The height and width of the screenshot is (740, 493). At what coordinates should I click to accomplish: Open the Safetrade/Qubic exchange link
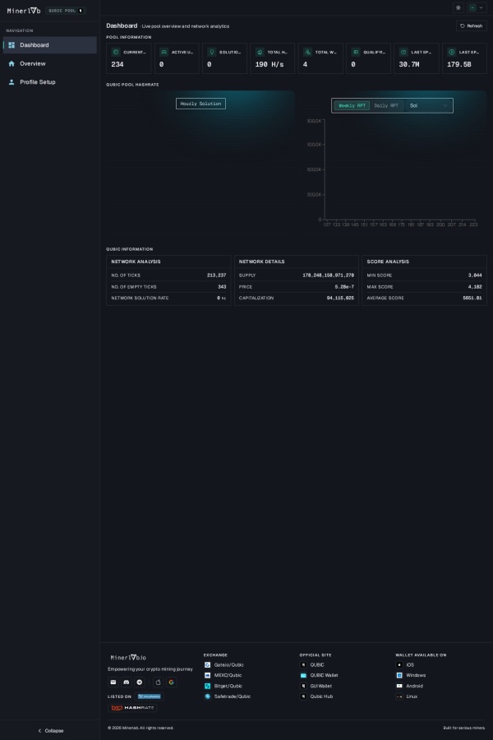click(x=228, y=696)
